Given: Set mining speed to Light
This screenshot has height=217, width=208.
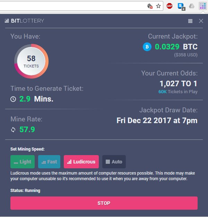Looking at the screenshot, I should (x=23, y=162).
